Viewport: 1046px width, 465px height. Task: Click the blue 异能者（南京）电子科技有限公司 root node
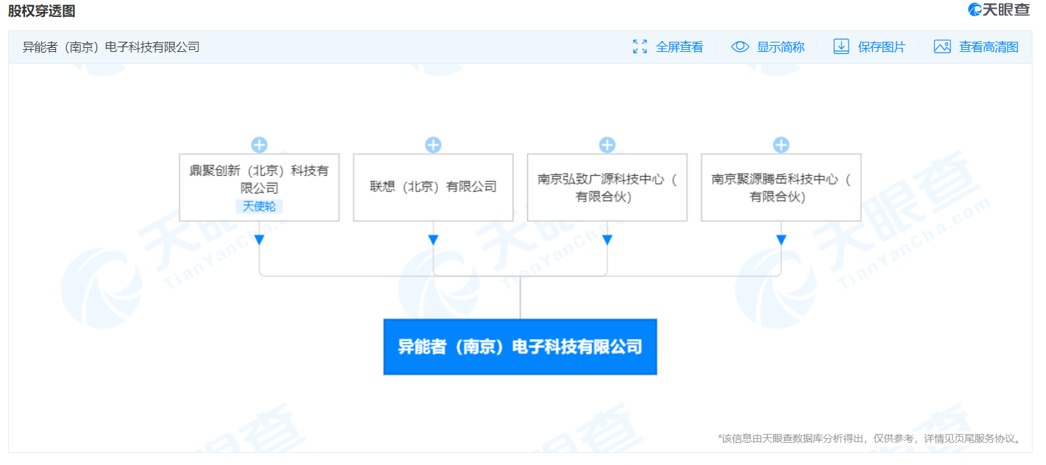click(520, 347)
